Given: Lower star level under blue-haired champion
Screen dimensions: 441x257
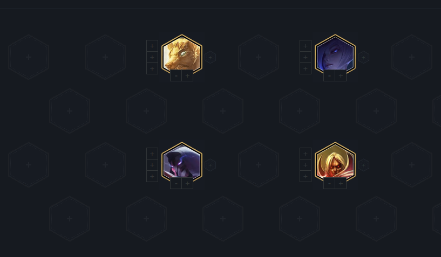Looking at the screenshot, I should (329, 76).
